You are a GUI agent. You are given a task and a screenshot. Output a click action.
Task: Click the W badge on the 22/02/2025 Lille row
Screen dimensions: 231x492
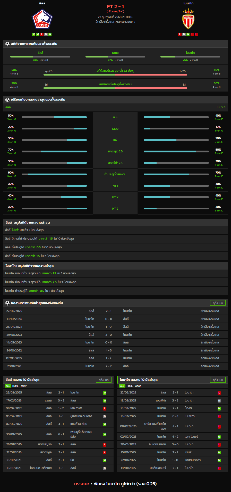(105, 393)
